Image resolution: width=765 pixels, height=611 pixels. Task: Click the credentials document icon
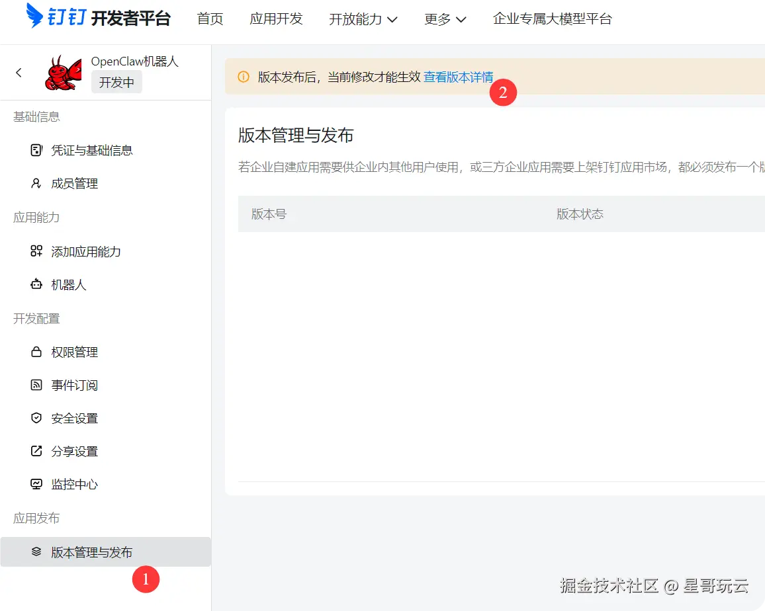[x=36, y=150]
